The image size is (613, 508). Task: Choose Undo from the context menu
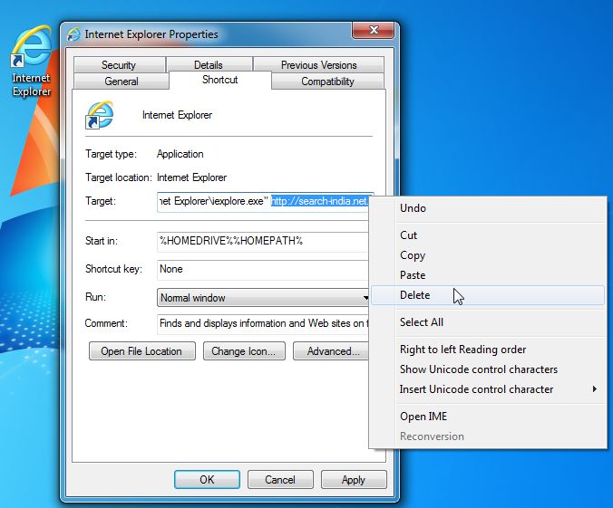pyautogui.click(x=488, y=208)
